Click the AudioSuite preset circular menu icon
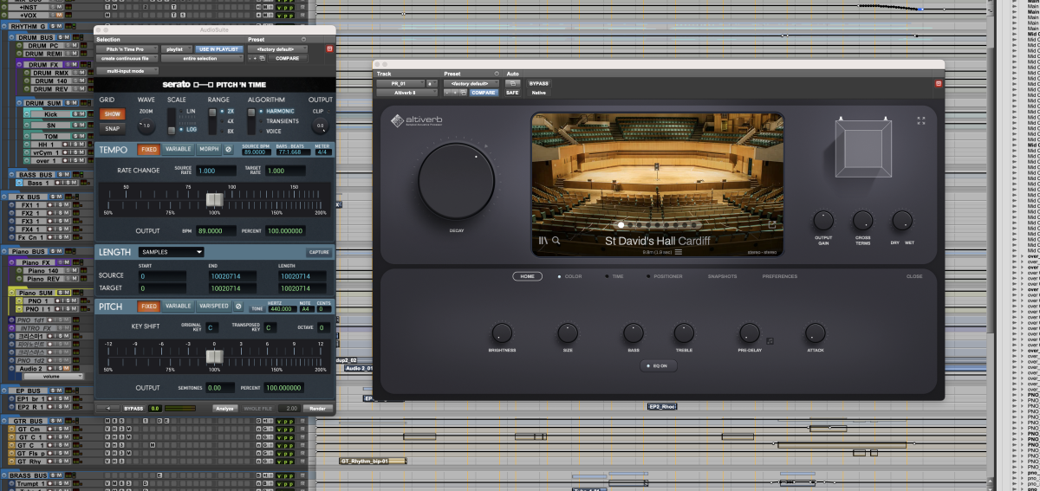 click(x=303, y=40)
